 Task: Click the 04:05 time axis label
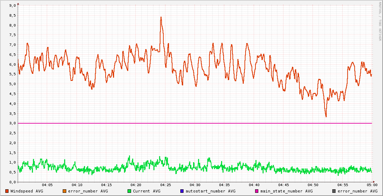click(x=47, y=185)
